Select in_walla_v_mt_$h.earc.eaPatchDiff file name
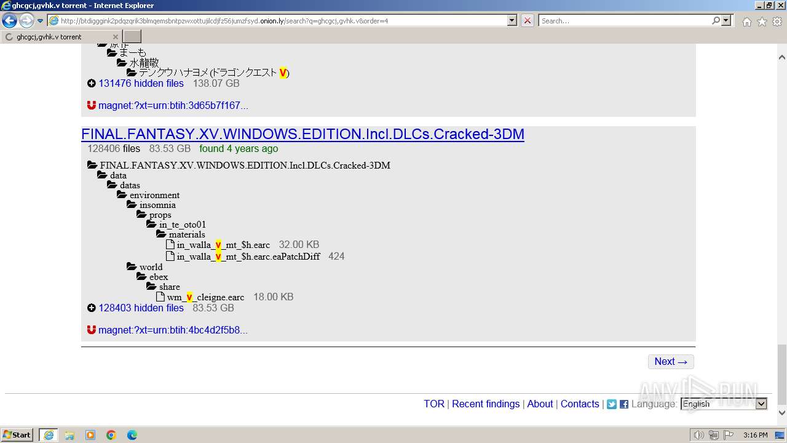The height and width of the screenshot is (443, 787). [x=248, y=257]
